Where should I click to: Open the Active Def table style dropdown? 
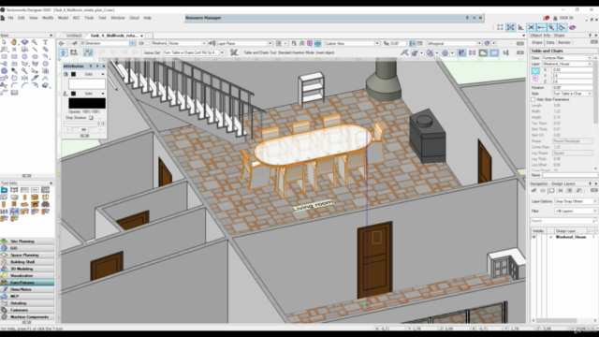coord(194,52)
